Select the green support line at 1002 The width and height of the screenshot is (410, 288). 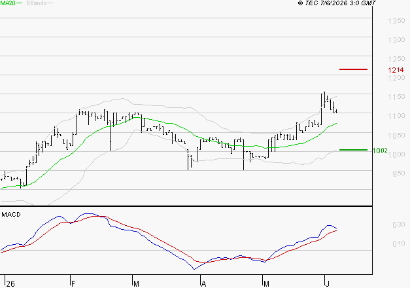coord(353,150)
